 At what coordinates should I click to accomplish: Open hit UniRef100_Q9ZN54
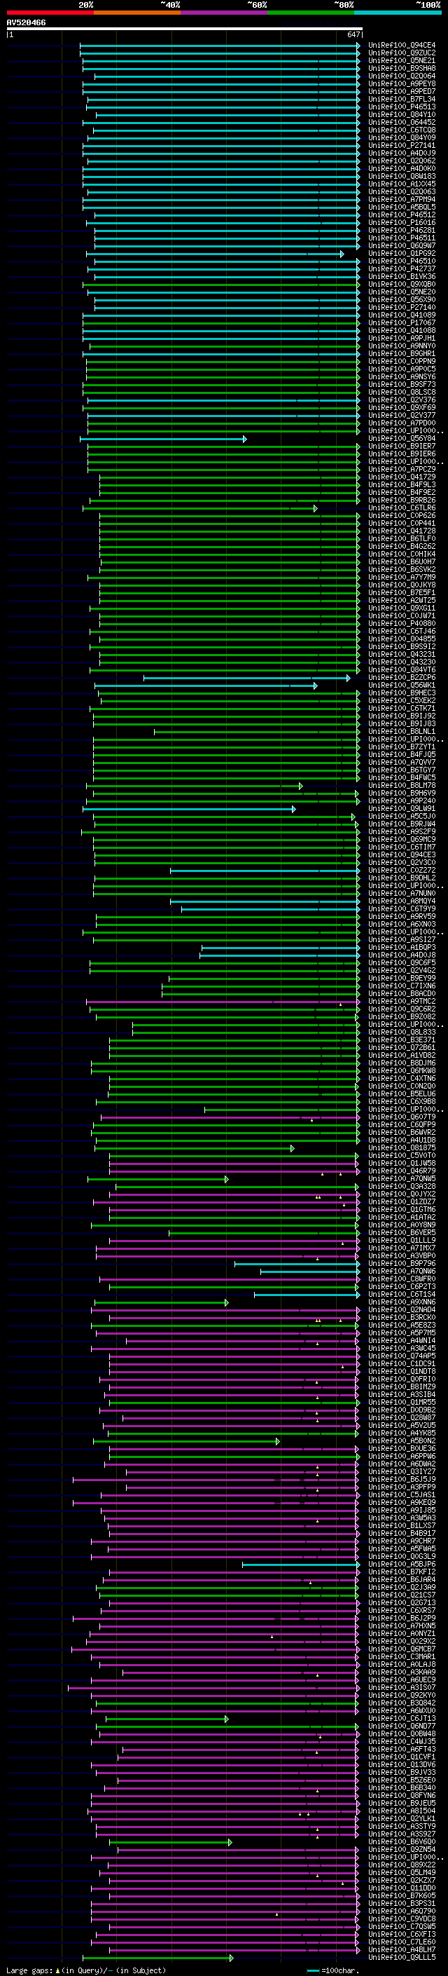tap(401, 1849)
